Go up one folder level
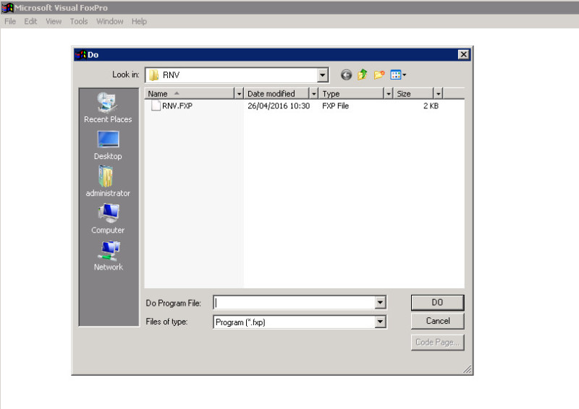The image size is (579, 409). (x=363, y=75)
